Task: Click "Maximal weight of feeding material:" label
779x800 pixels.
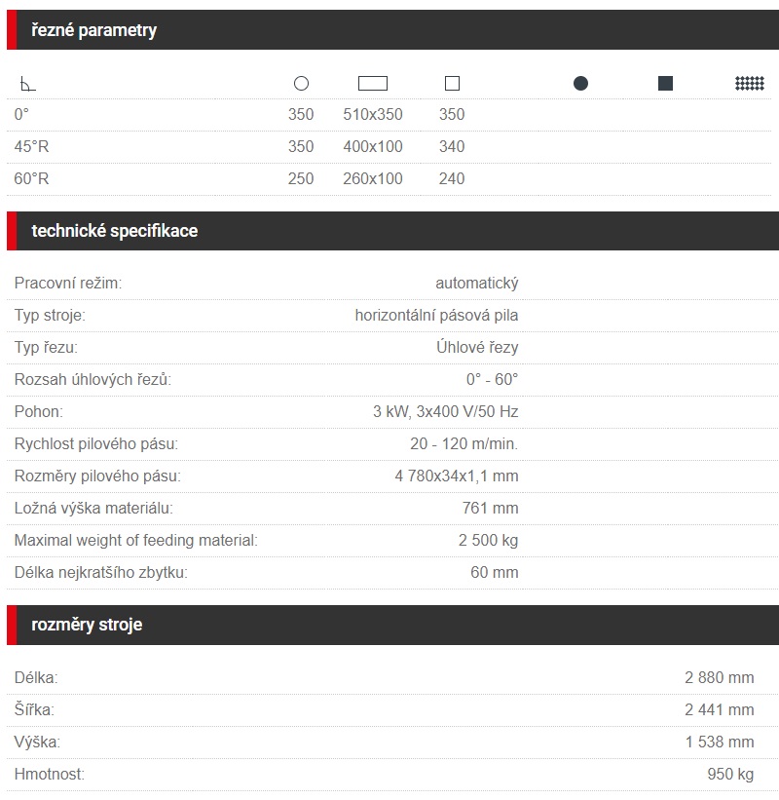Action: point(136,540)
